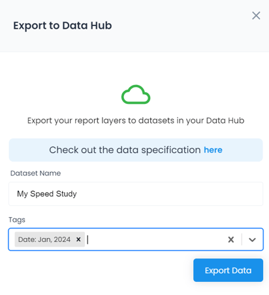
Task: Click the blue data specification banner
Action: (x=136, y=150)
